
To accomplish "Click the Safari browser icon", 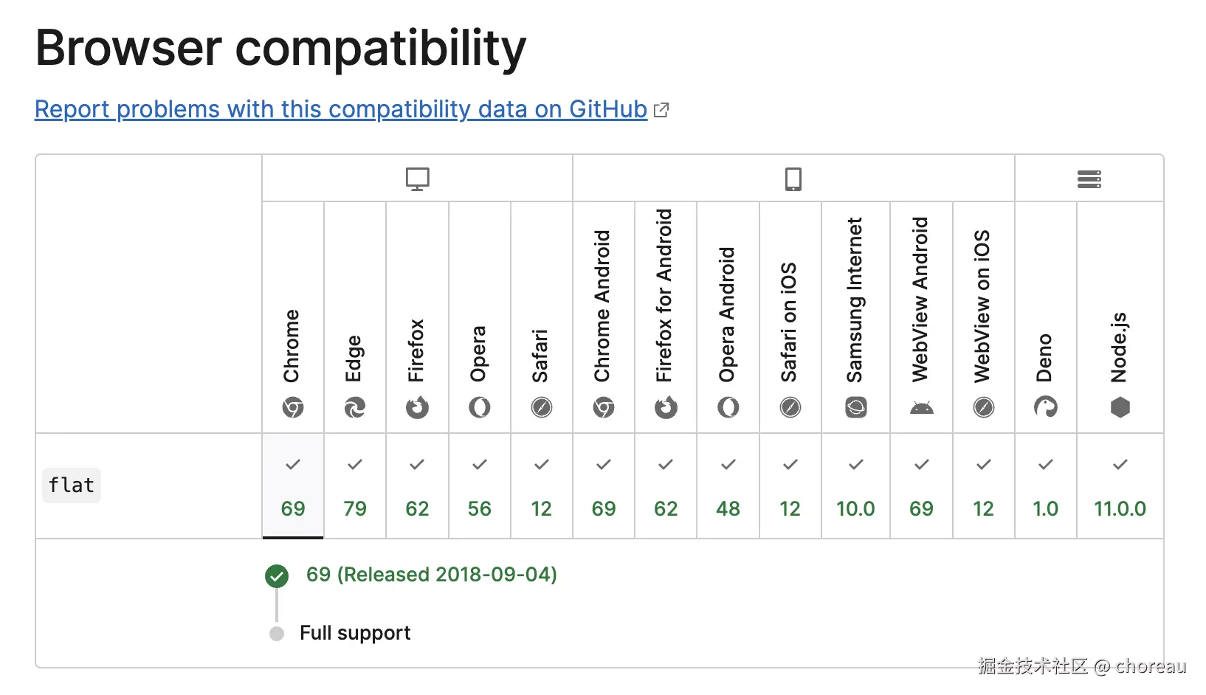I will tap(542, 407).
